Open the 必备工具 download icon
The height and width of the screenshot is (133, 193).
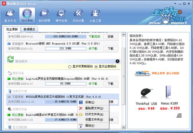(95, 14)
